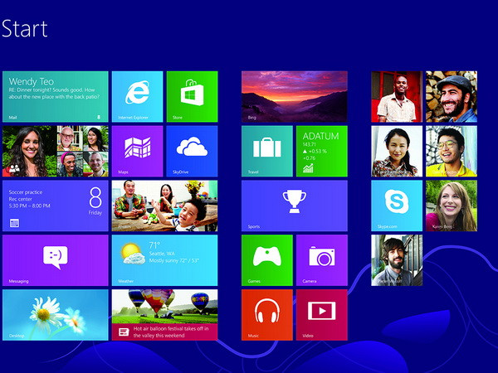
Task: Open the Store tile
Action: (x=193, y=97)
